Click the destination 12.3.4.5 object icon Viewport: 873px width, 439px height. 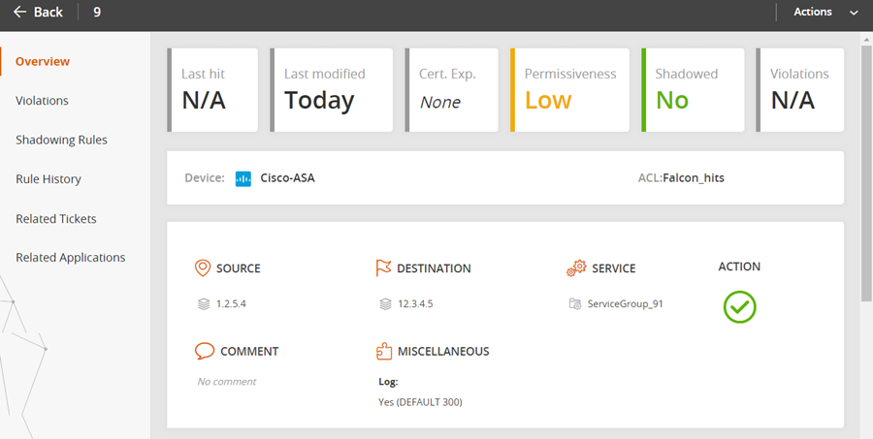click(x=385, y=304)
